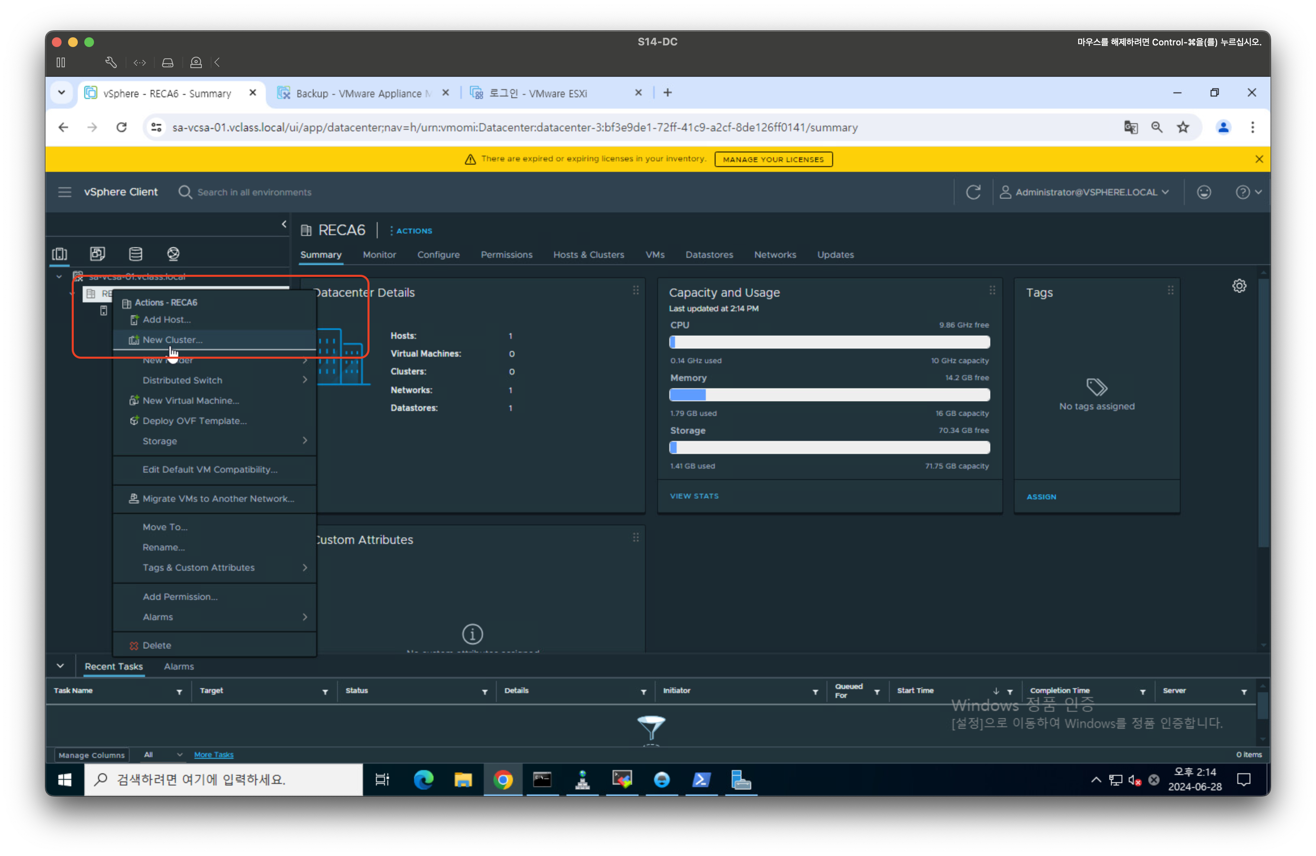This screenshot has width=1316, height=856.
Task: Click the hamburger main menu icon
Action: click(65, 192)
